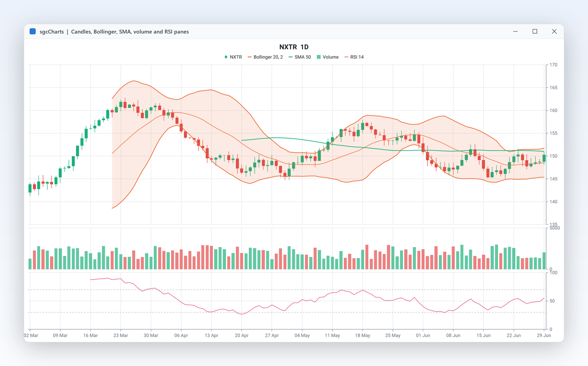Click the chart title "NXTR 1D"
This screenshot has height=366, width=588.
click(x=294, y=47)
